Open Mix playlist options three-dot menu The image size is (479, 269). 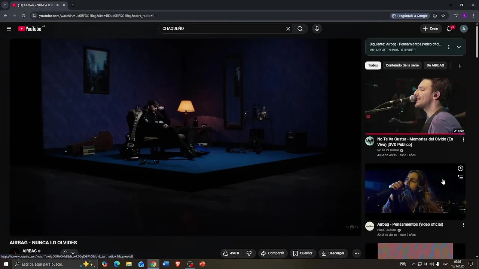449,47
